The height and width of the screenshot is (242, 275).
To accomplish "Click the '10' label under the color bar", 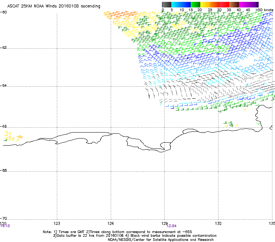I will pyautogui.click(x=182, y=10).
